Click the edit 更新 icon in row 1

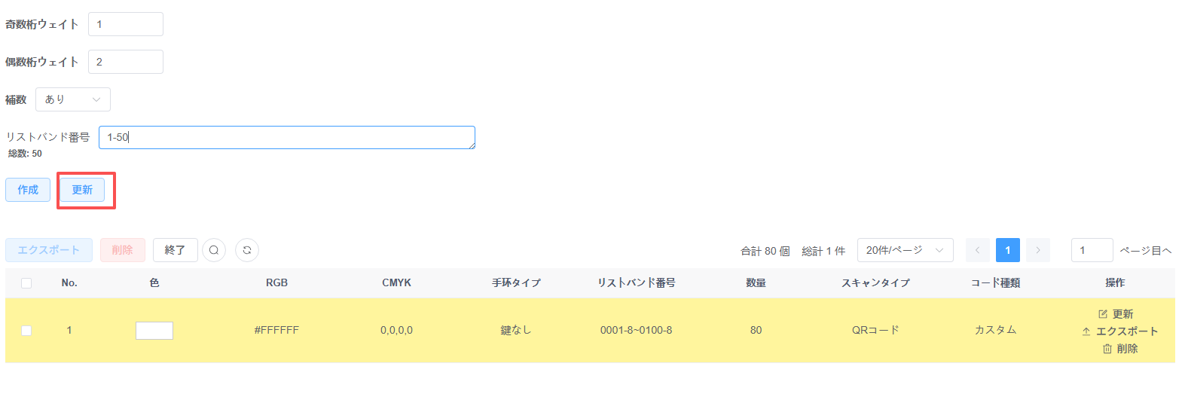click(x=1103, y=314)
